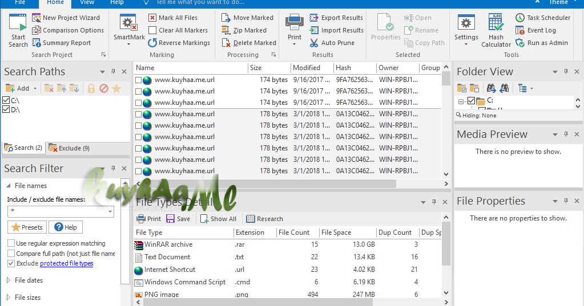Open Summary Report

[x=62, y=43]
